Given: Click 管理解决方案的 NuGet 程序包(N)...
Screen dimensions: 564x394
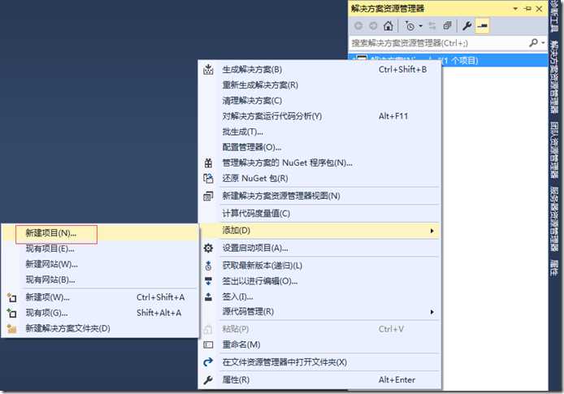Looking at the screenshot, I should [319, 162].
